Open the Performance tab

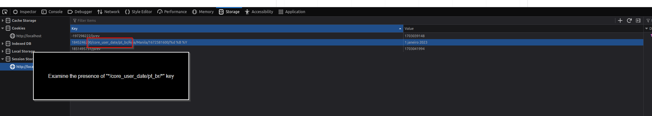point(172,12)
